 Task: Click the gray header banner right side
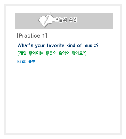[x=95, y=20]
